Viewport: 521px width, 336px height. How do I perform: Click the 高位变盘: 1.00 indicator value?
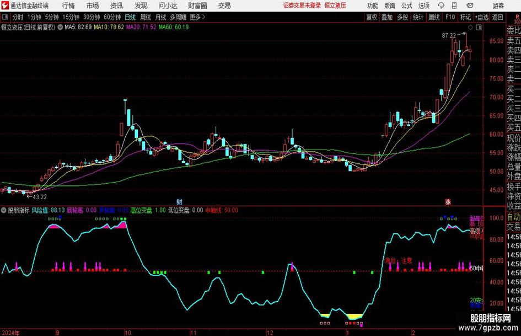pos(148,210)
